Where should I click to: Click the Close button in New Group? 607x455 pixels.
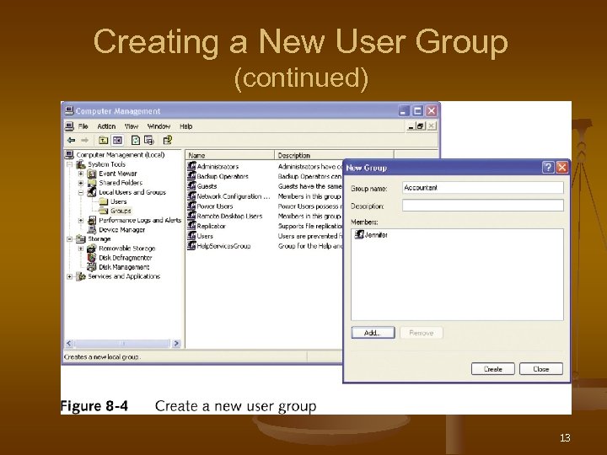click(540, 369)
